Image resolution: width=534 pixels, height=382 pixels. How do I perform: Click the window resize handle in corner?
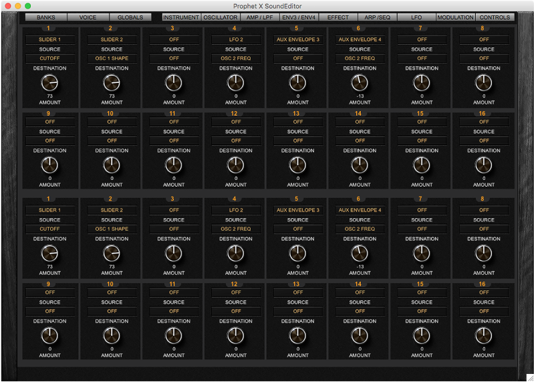tap(529, 377)
